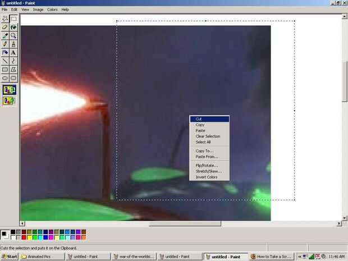Click the horizontal scrollbar right arrow
This screenshot has height=261, width=348.
339,223
